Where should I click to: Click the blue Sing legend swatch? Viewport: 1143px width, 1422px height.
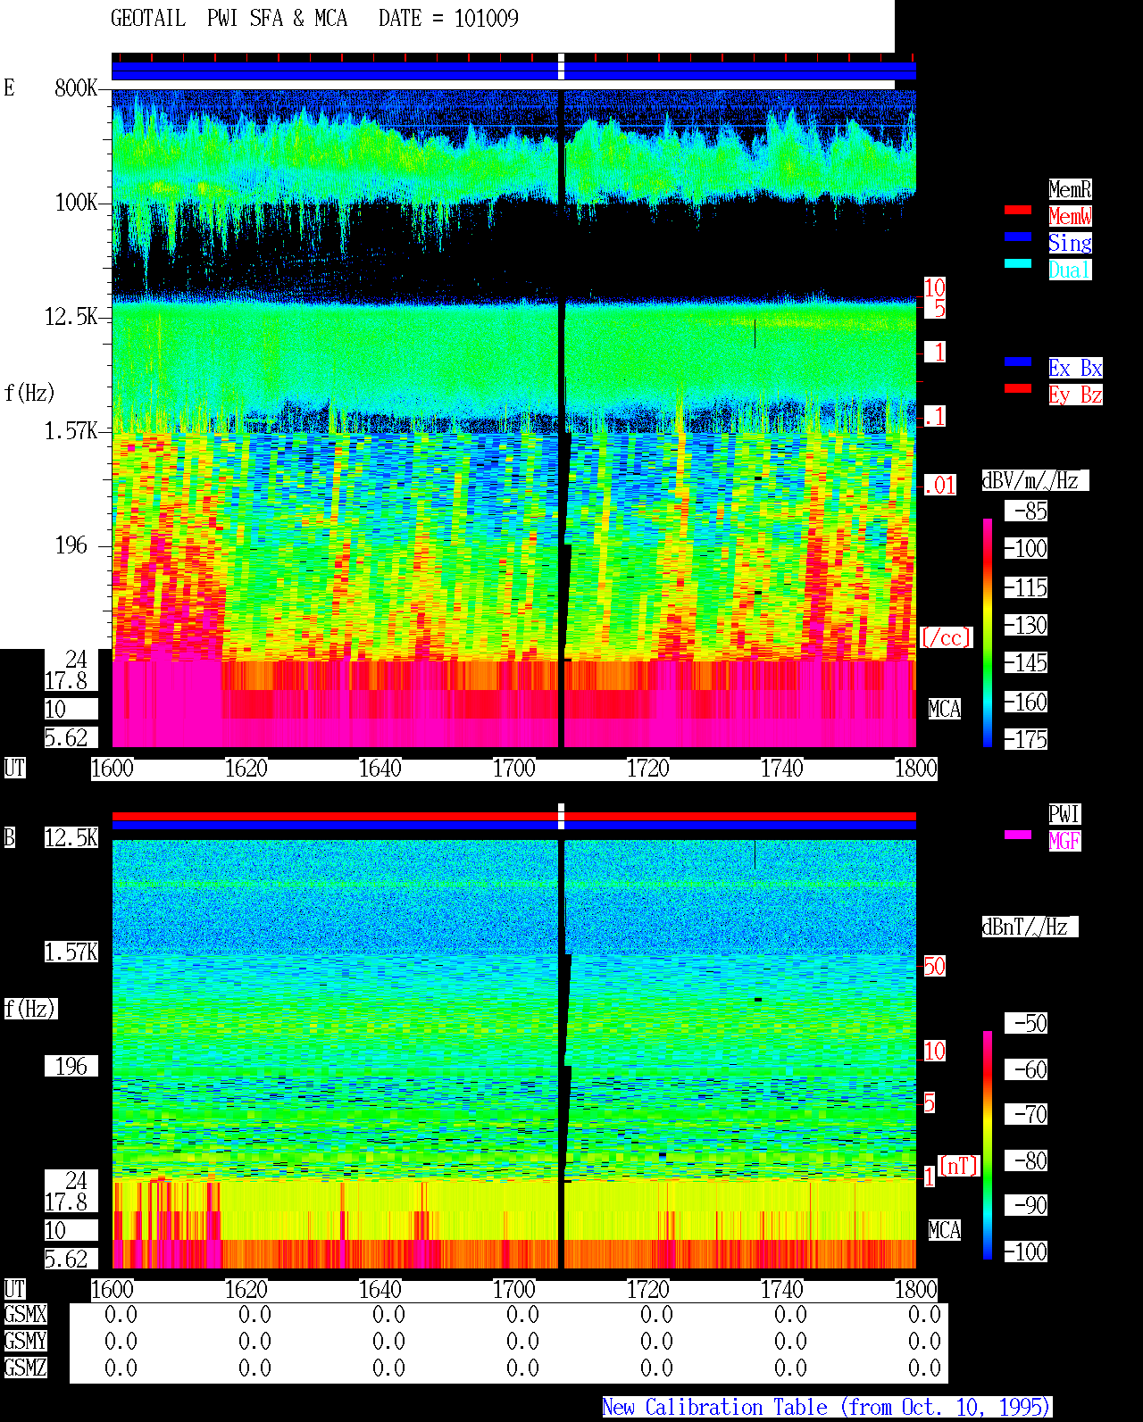[x=1018, y=237]
